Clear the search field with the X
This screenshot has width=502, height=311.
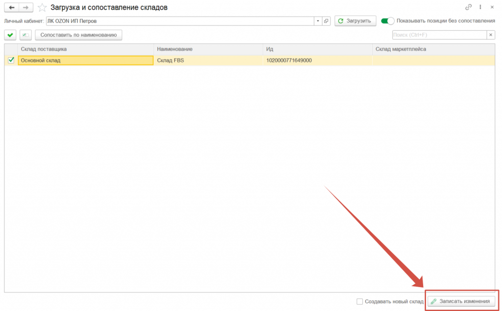491,35
